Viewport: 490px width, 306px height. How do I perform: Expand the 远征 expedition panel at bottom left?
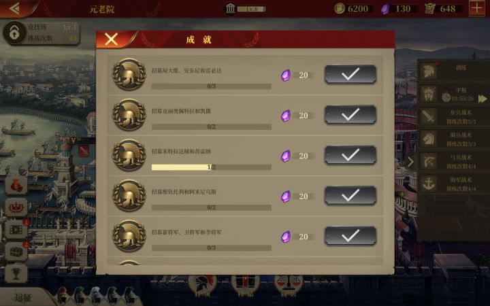(x=23, y=297)
